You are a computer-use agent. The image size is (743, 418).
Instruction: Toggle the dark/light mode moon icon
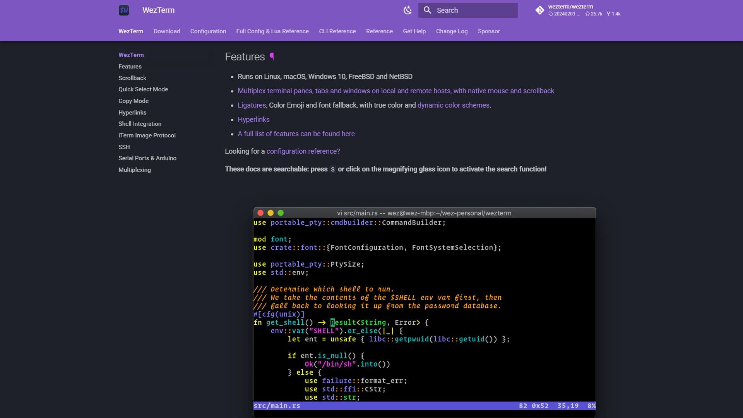point(407,10)
